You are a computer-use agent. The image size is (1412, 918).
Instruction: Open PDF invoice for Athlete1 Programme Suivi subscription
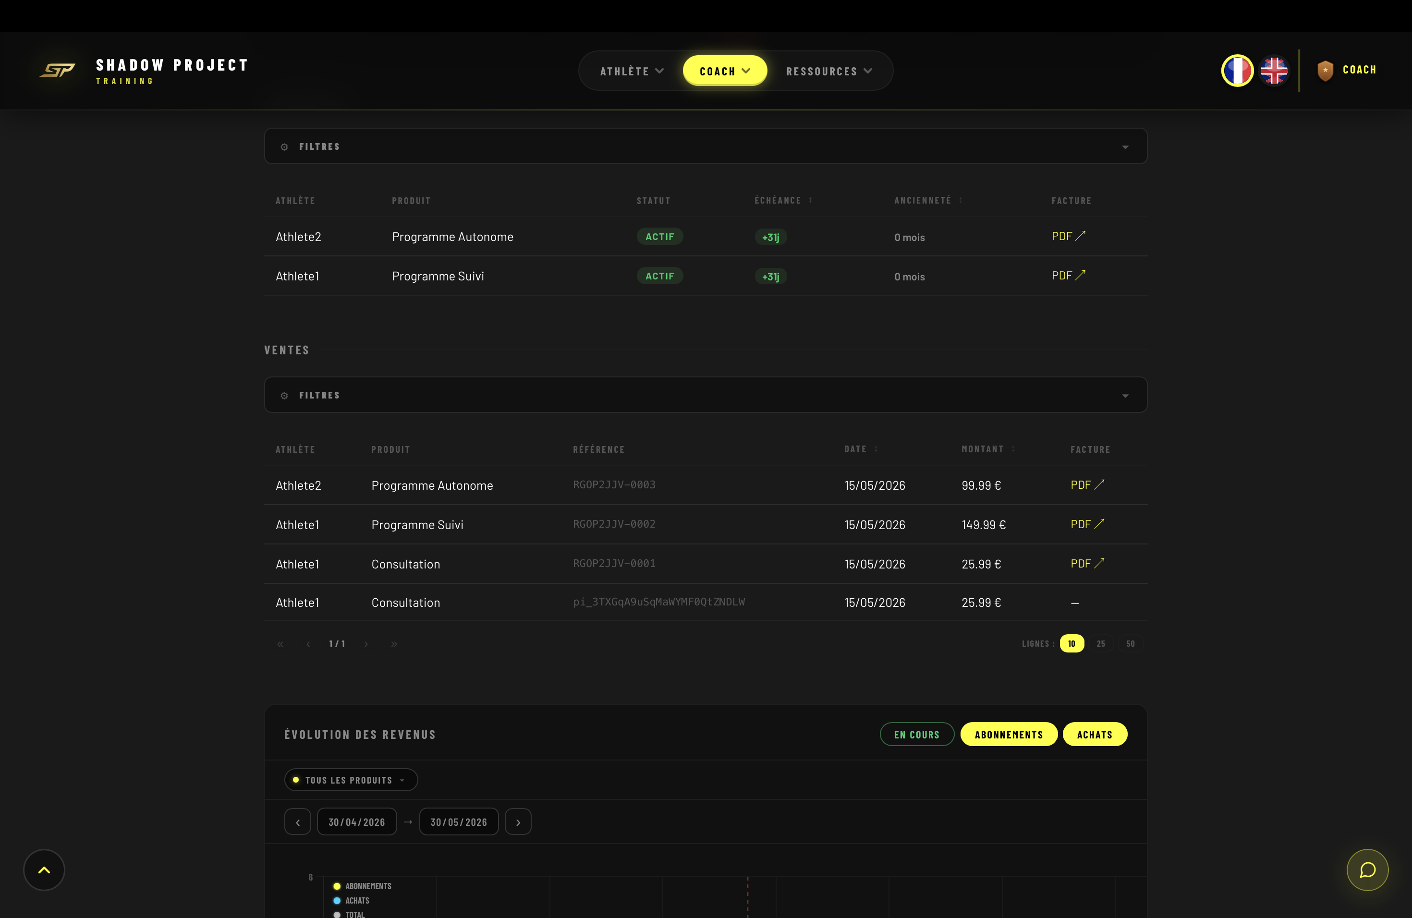coord(1069,276)
